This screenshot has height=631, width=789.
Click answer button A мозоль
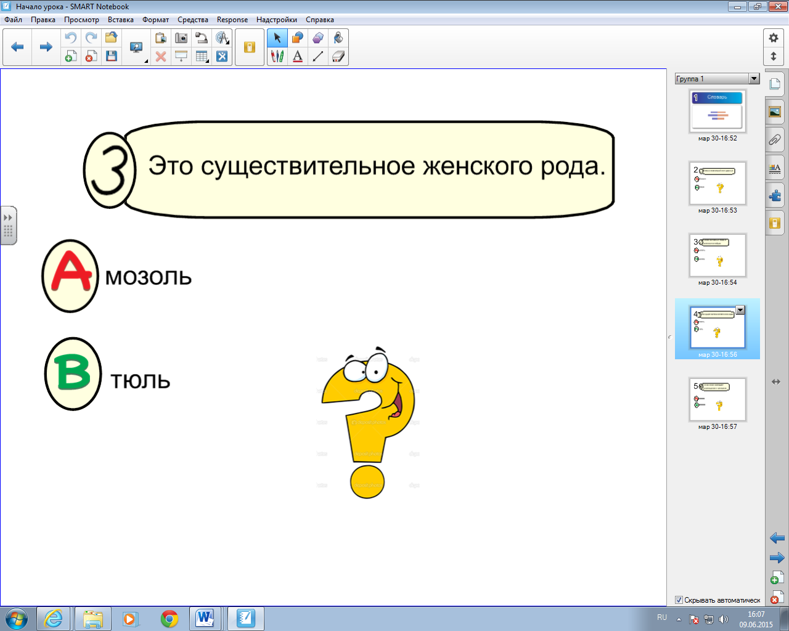70,276
